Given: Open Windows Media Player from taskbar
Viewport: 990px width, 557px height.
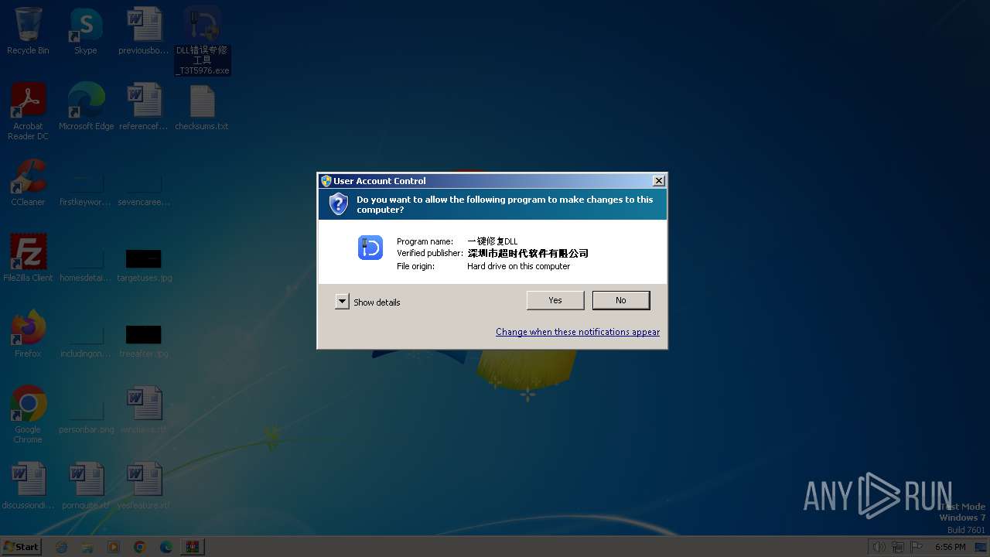Looking at the screenshot, I should (x=114, y=547).
